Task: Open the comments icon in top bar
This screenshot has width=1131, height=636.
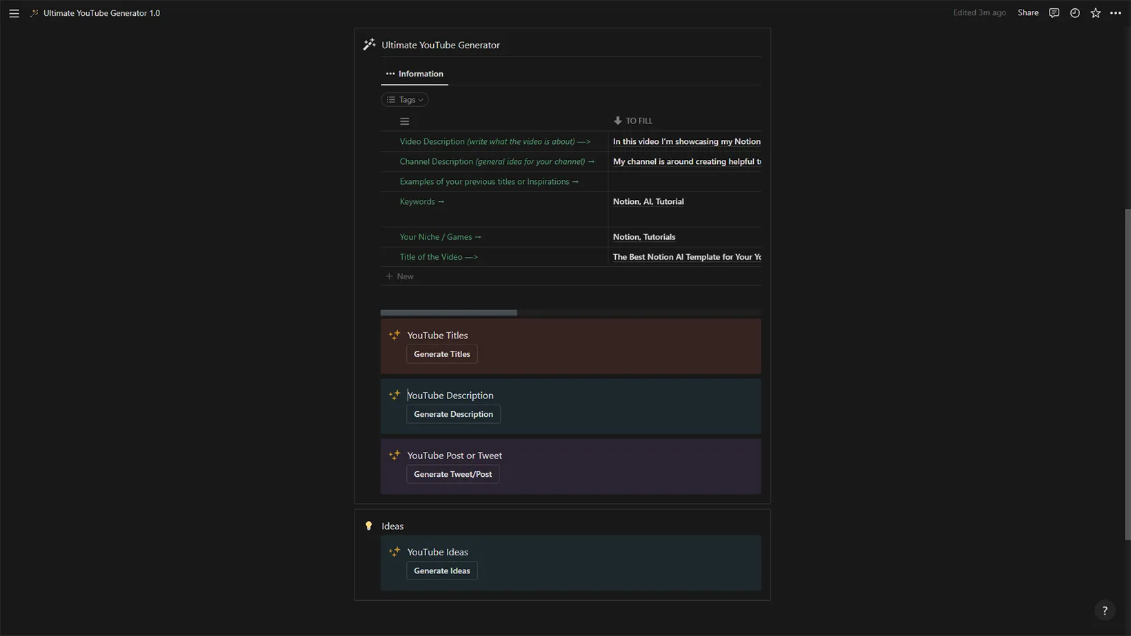Action: pyautogui.click(x=1054, y=13)
